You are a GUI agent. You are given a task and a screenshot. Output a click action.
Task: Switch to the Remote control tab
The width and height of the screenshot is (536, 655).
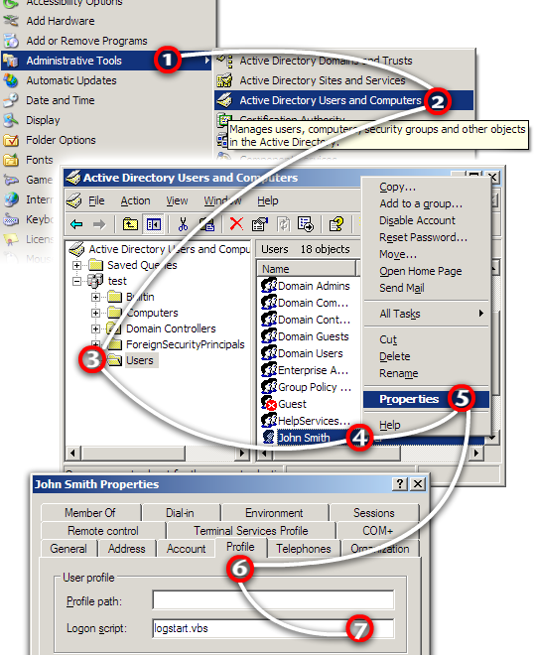pos(103,531)
